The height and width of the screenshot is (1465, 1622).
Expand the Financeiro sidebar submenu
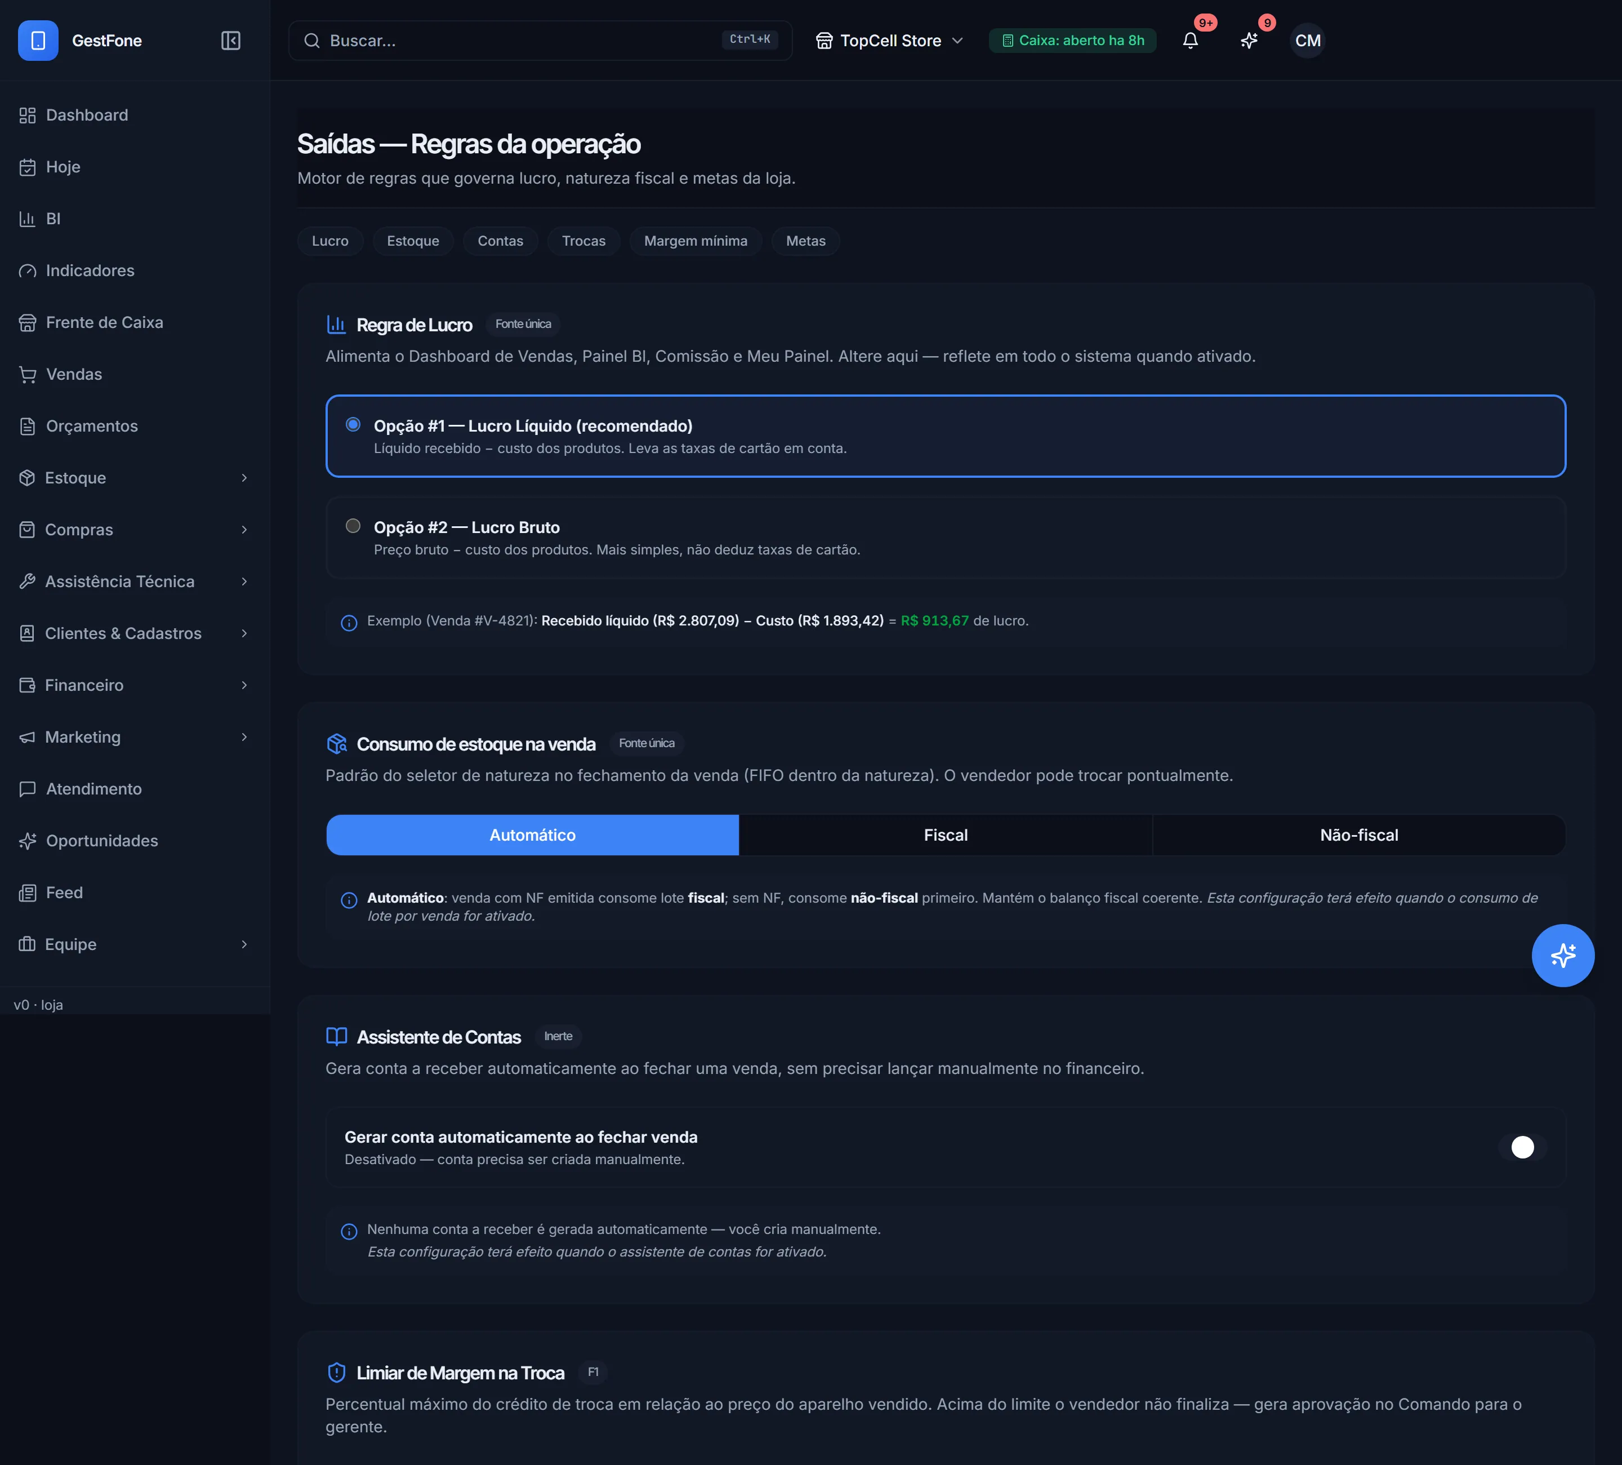(244, 685)
